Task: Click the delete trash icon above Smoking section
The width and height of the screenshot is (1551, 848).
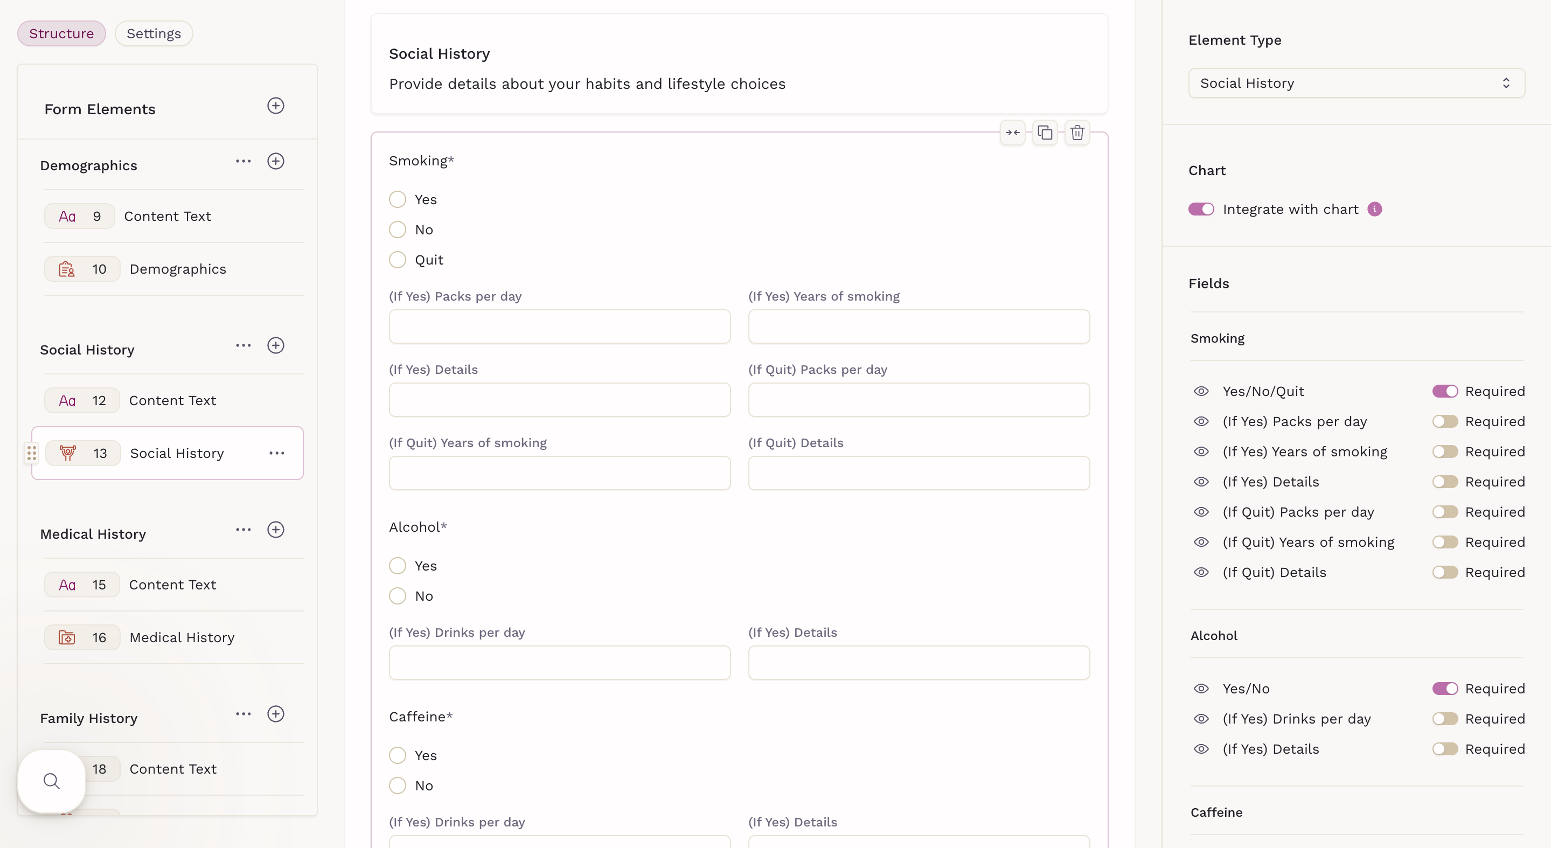Action: pos(1077,133)
